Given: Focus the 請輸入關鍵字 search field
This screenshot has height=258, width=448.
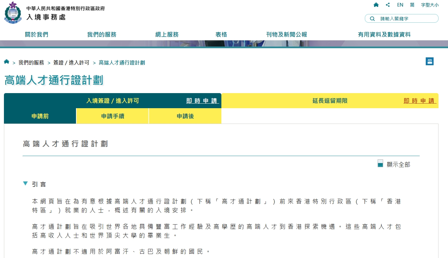Looking at the screenshot, I should (x=401, y=19).
